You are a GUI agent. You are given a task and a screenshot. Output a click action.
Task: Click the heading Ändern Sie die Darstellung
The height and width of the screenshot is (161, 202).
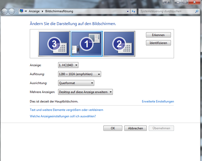click(x=73, y=24)
